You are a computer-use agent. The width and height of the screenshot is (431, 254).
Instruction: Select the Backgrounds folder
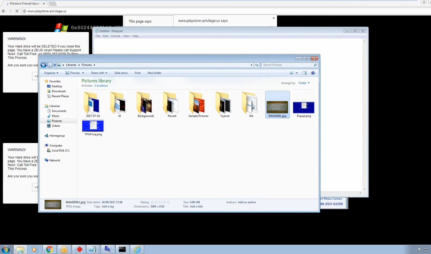pyautogui.click(x=146, y=105)
